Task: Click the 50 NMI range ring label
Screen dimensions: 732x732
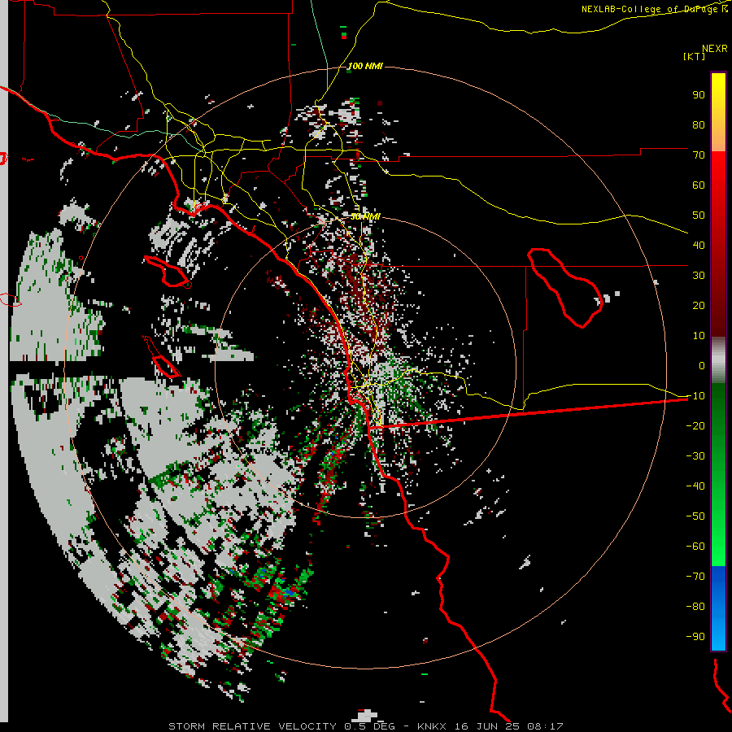Action: 365,216
